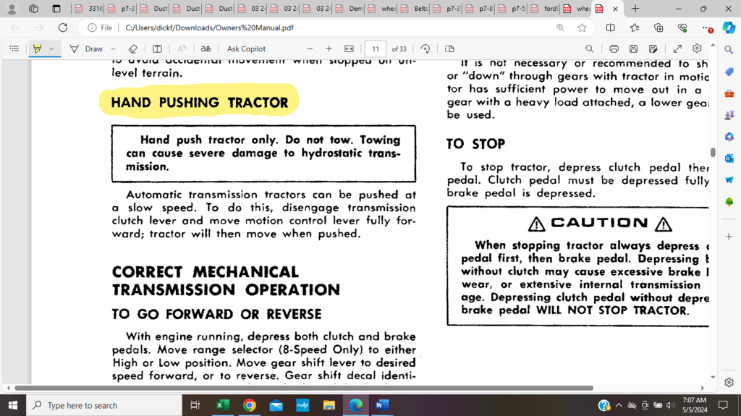Expand the highlight color dropdown arrow
The height and width of the screenshot is (416, 741).
(x=51, y=48)
